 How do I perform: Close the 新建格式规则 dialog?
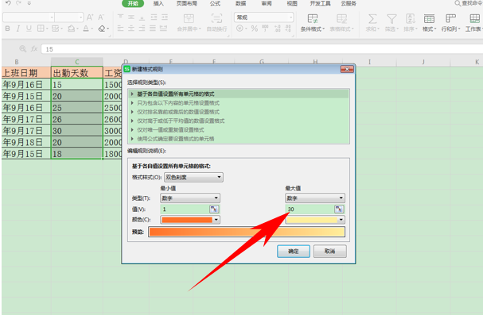point(347,69)
